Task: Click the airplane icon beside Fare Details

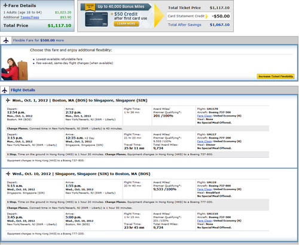Action: coord(5,5)
